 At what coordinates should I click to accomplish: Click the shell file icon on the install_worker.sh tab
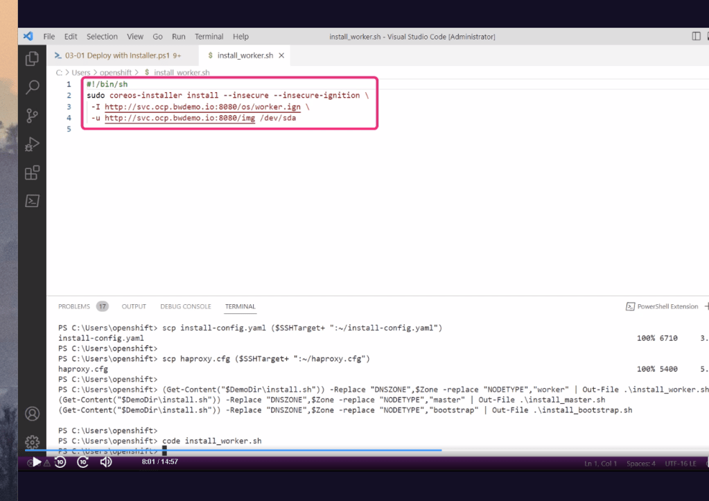[x=210, y=55]
